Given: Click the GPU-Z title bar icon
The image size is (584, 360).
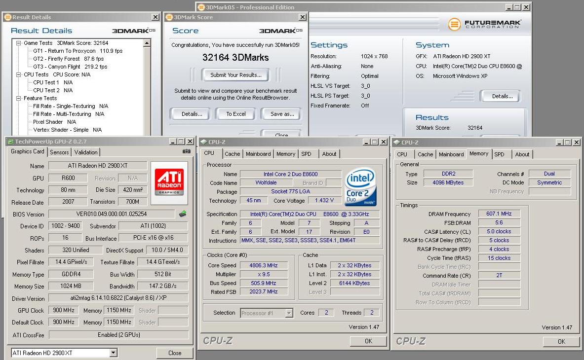Looking at the screenshot, I should coord(10,142).
